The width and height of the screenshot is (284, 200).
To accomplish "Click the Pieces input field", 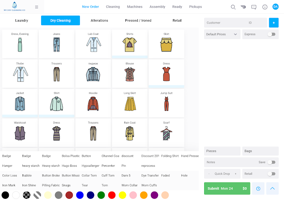I will pos(222,151).
